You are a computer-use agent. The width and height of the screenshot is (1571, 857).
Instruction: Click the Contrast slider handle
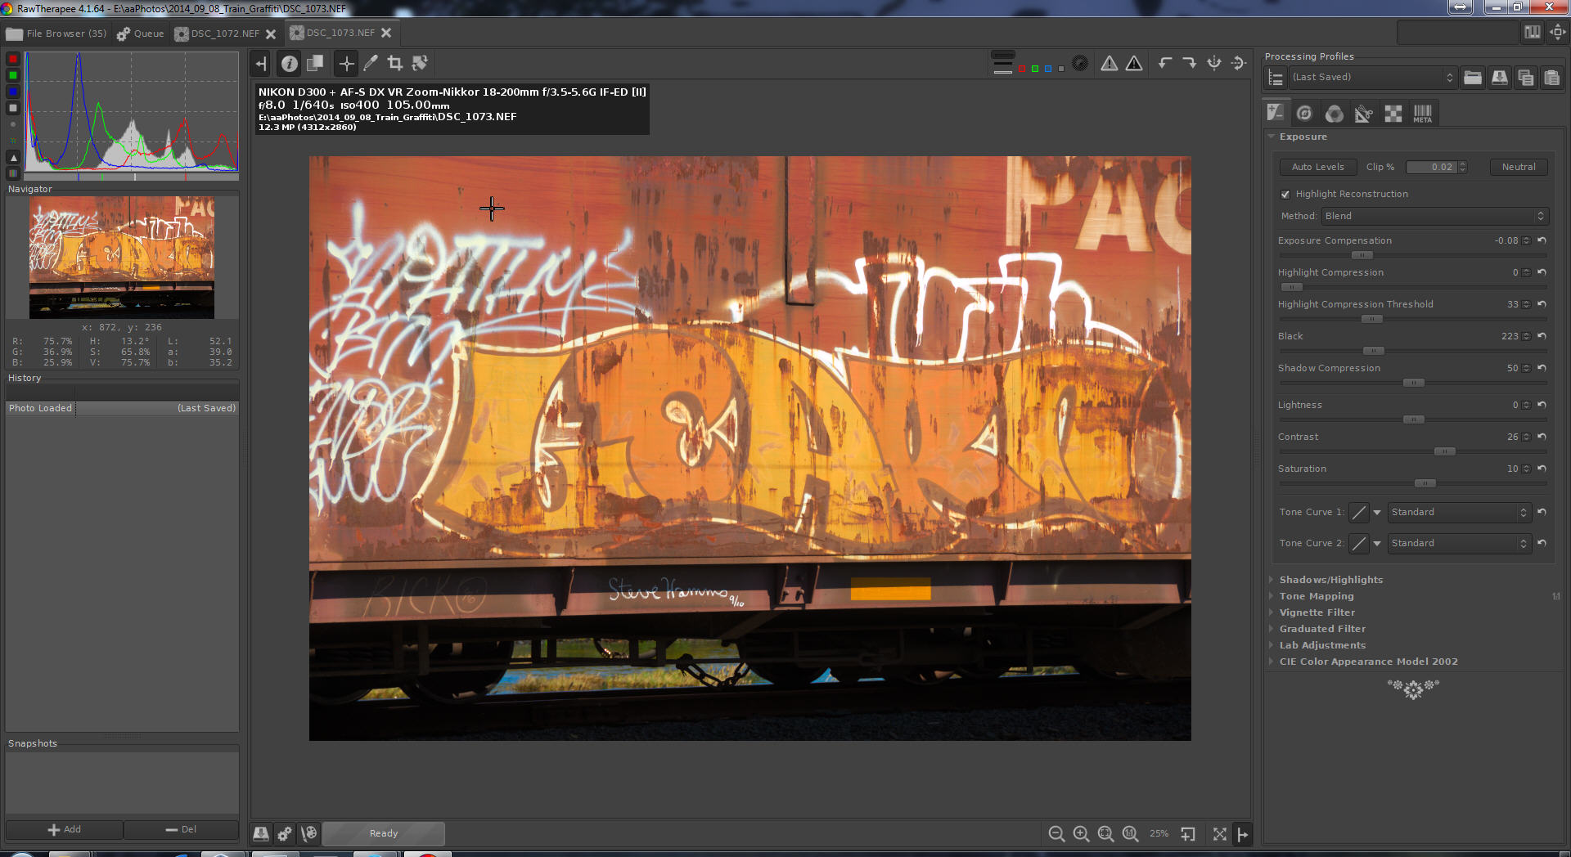[1444, 451]
